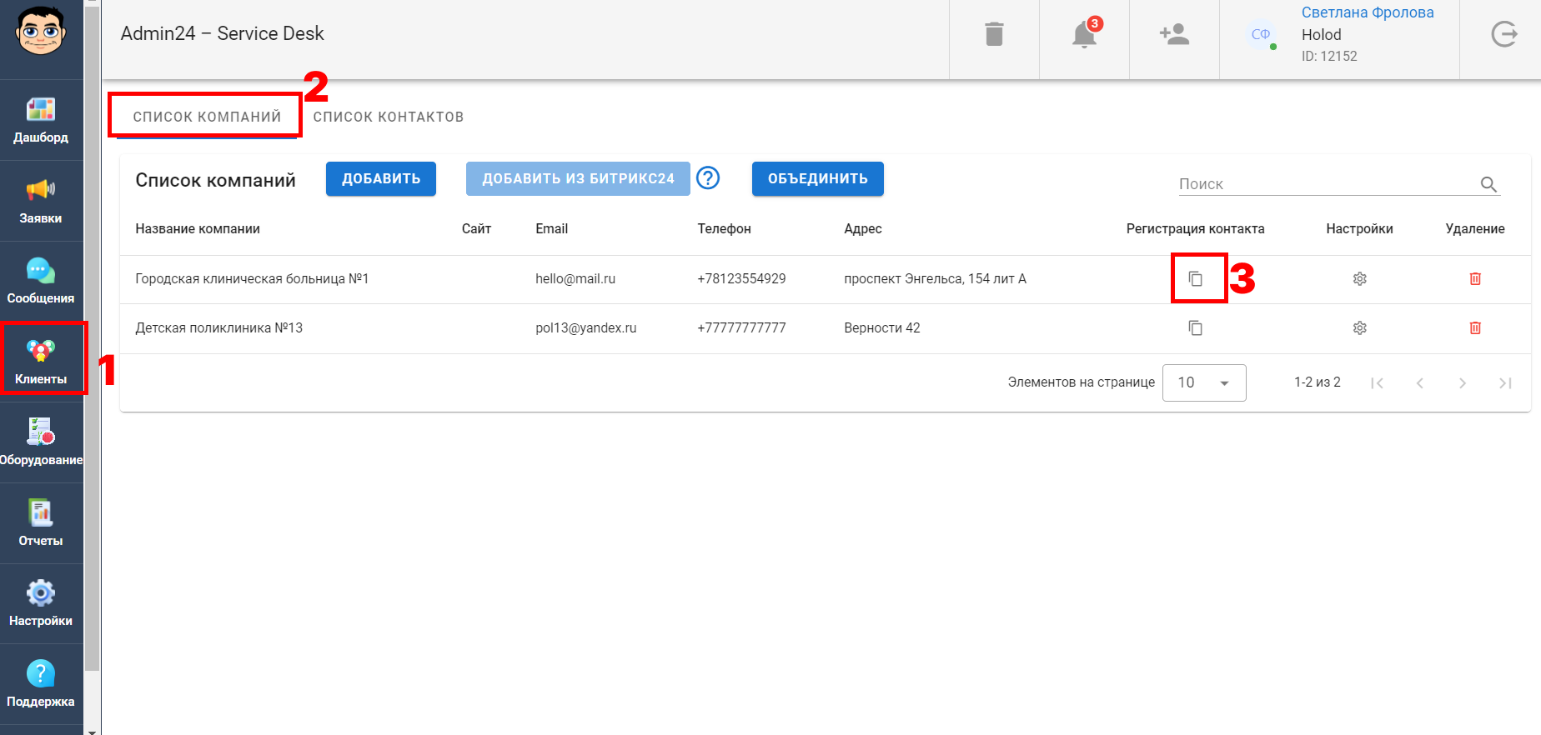Open Светлана Фролова profile link
1541x735 pixels.
pyautogui.click(x=1368, y=12)
